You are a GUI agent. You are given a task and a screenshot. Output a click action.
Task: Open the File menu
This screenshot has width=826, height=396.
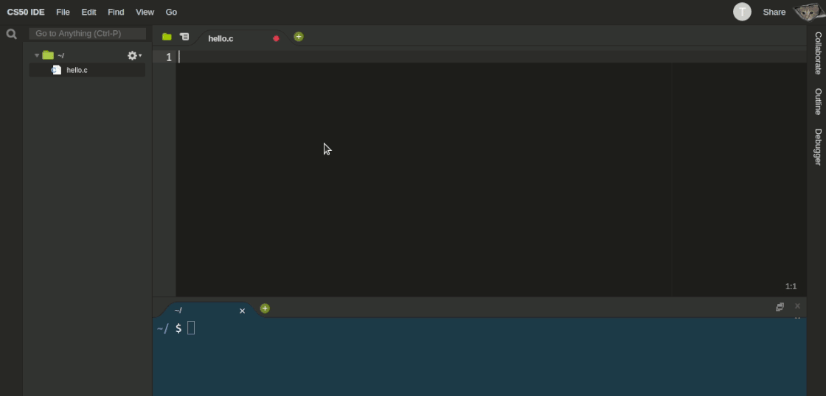(x=63, y=12)
